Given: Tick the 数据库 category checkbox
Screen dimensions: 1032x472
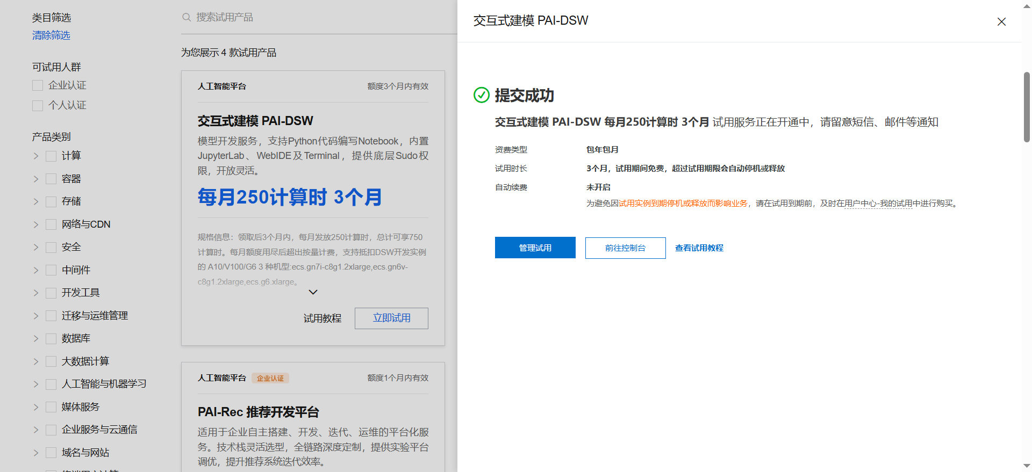Looking at the screenshot, I should click(51, 338).
